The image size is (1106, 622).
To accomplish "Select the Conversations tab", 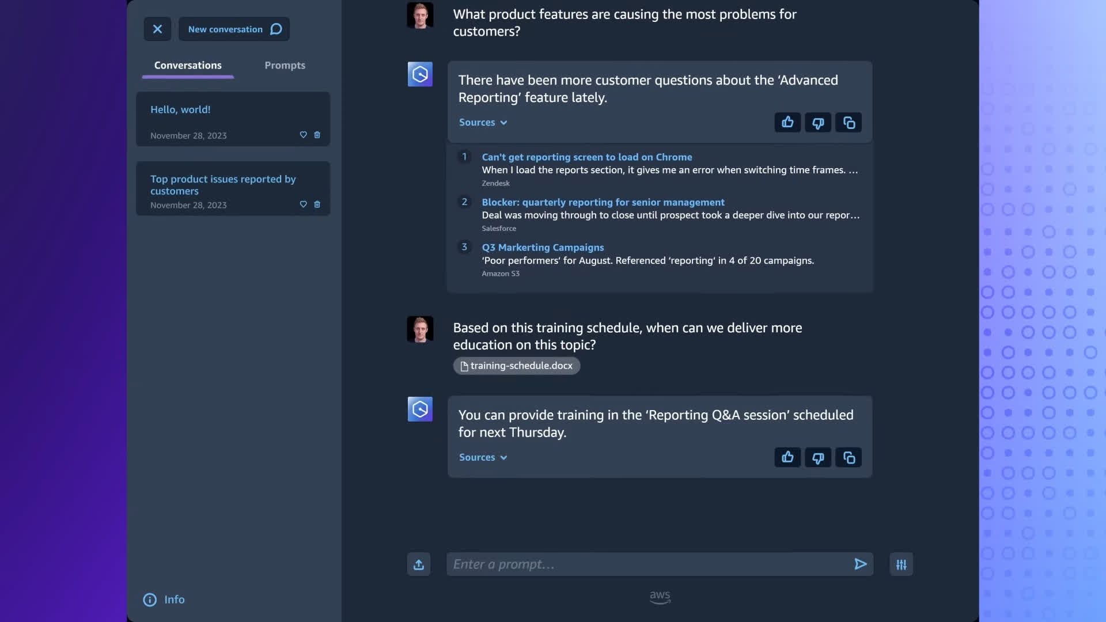I will pyautogui.click(x=188, y=65).
